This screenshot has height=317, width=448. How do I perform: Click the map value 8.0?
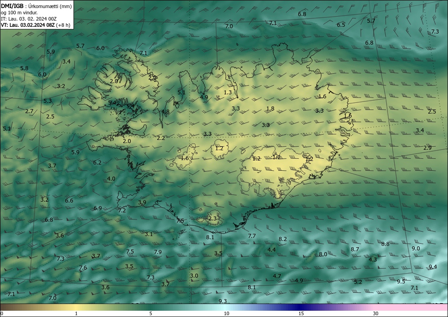pyautogui.click(x=323, y=254)
